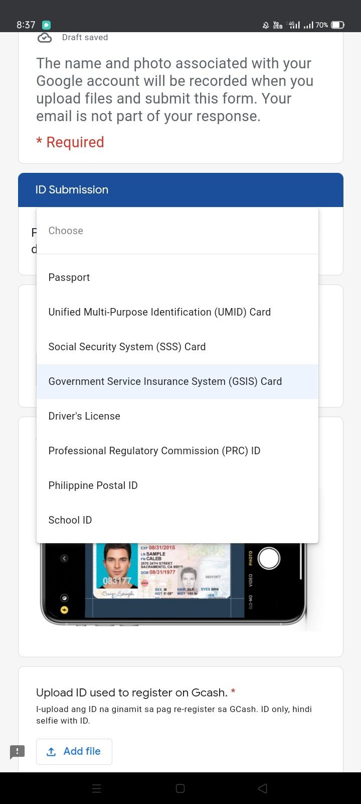Click the Add file button
This screenshot has height=804, width=361.
[x=74, y=752]
